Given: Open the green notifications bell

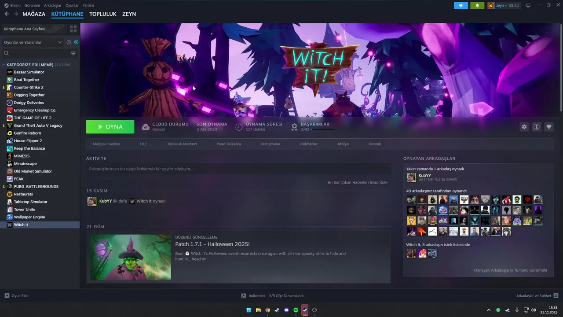Looking at the screenshot, I should click(477, 5).
